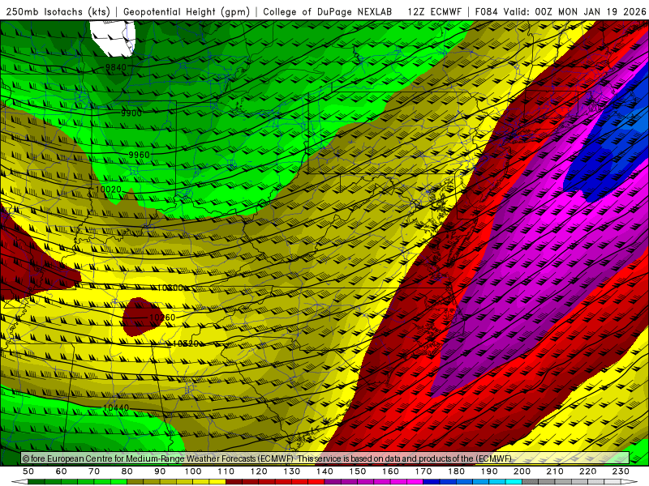Click the 9840 height contour label
Image resolution: width=649 pixels, height=486 pixels.
point(115,67)
